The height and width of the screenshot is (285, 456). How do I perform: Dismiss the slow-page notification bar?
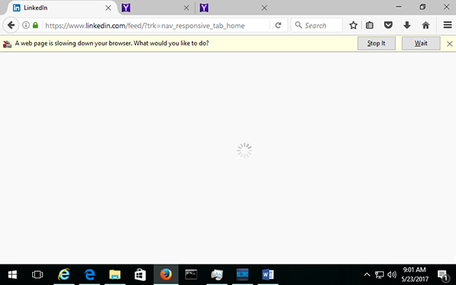click(449, 44)
